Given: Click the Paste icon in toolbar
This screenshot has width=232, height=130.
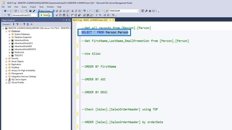Looking at the screenshot, I should pos(79,11).
